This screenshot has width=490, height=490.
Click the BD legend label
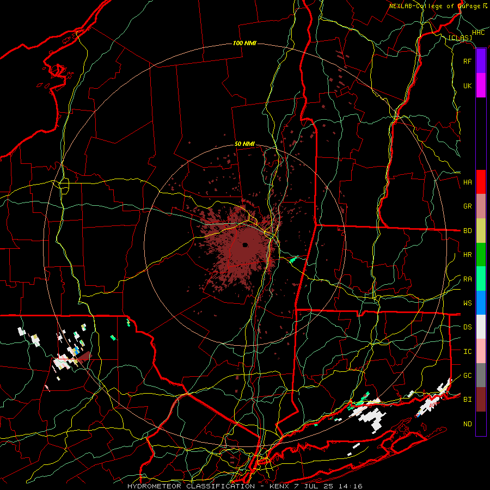click(x=467, y=231)
